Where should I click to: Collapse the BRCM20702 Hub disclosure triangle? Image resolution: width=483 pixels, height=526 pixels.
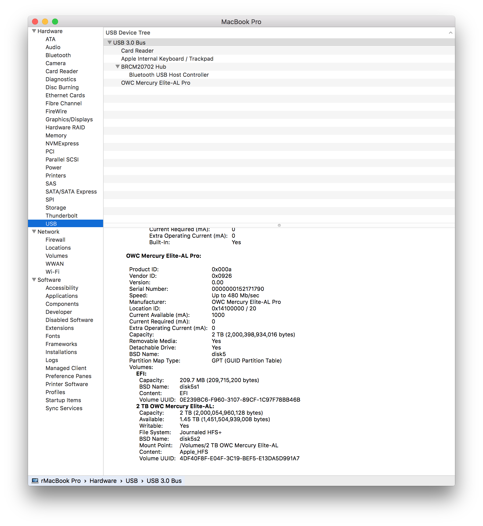click(x=118, y=66)
